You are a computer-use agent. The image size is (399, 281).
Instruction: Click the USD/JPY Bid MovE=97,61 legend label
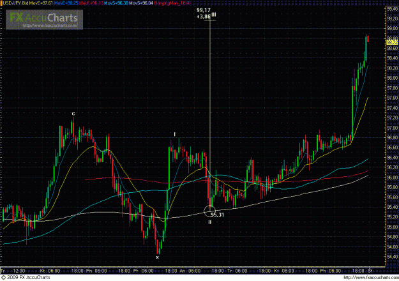(x=28, y=3)
